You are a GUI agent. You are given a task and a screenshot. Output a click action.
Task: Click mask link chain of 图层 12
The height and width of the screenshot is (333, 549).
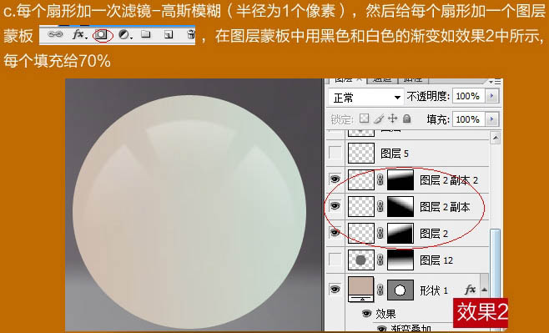click(380, 260)
